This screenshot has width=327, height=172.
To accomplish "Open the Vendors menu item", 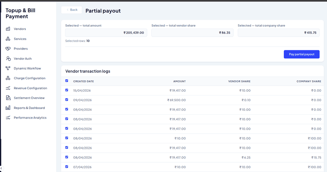I will (20, 29).
